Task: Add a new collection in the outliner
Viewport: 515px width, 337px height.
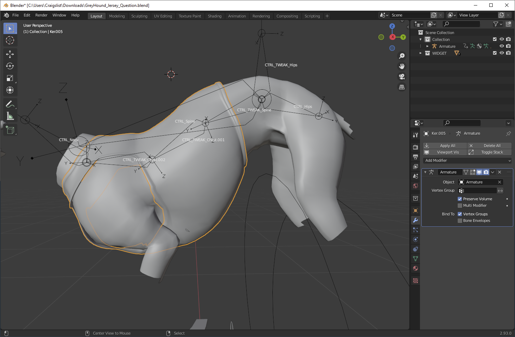Action: pyautogui.click(x=508, y=24)
